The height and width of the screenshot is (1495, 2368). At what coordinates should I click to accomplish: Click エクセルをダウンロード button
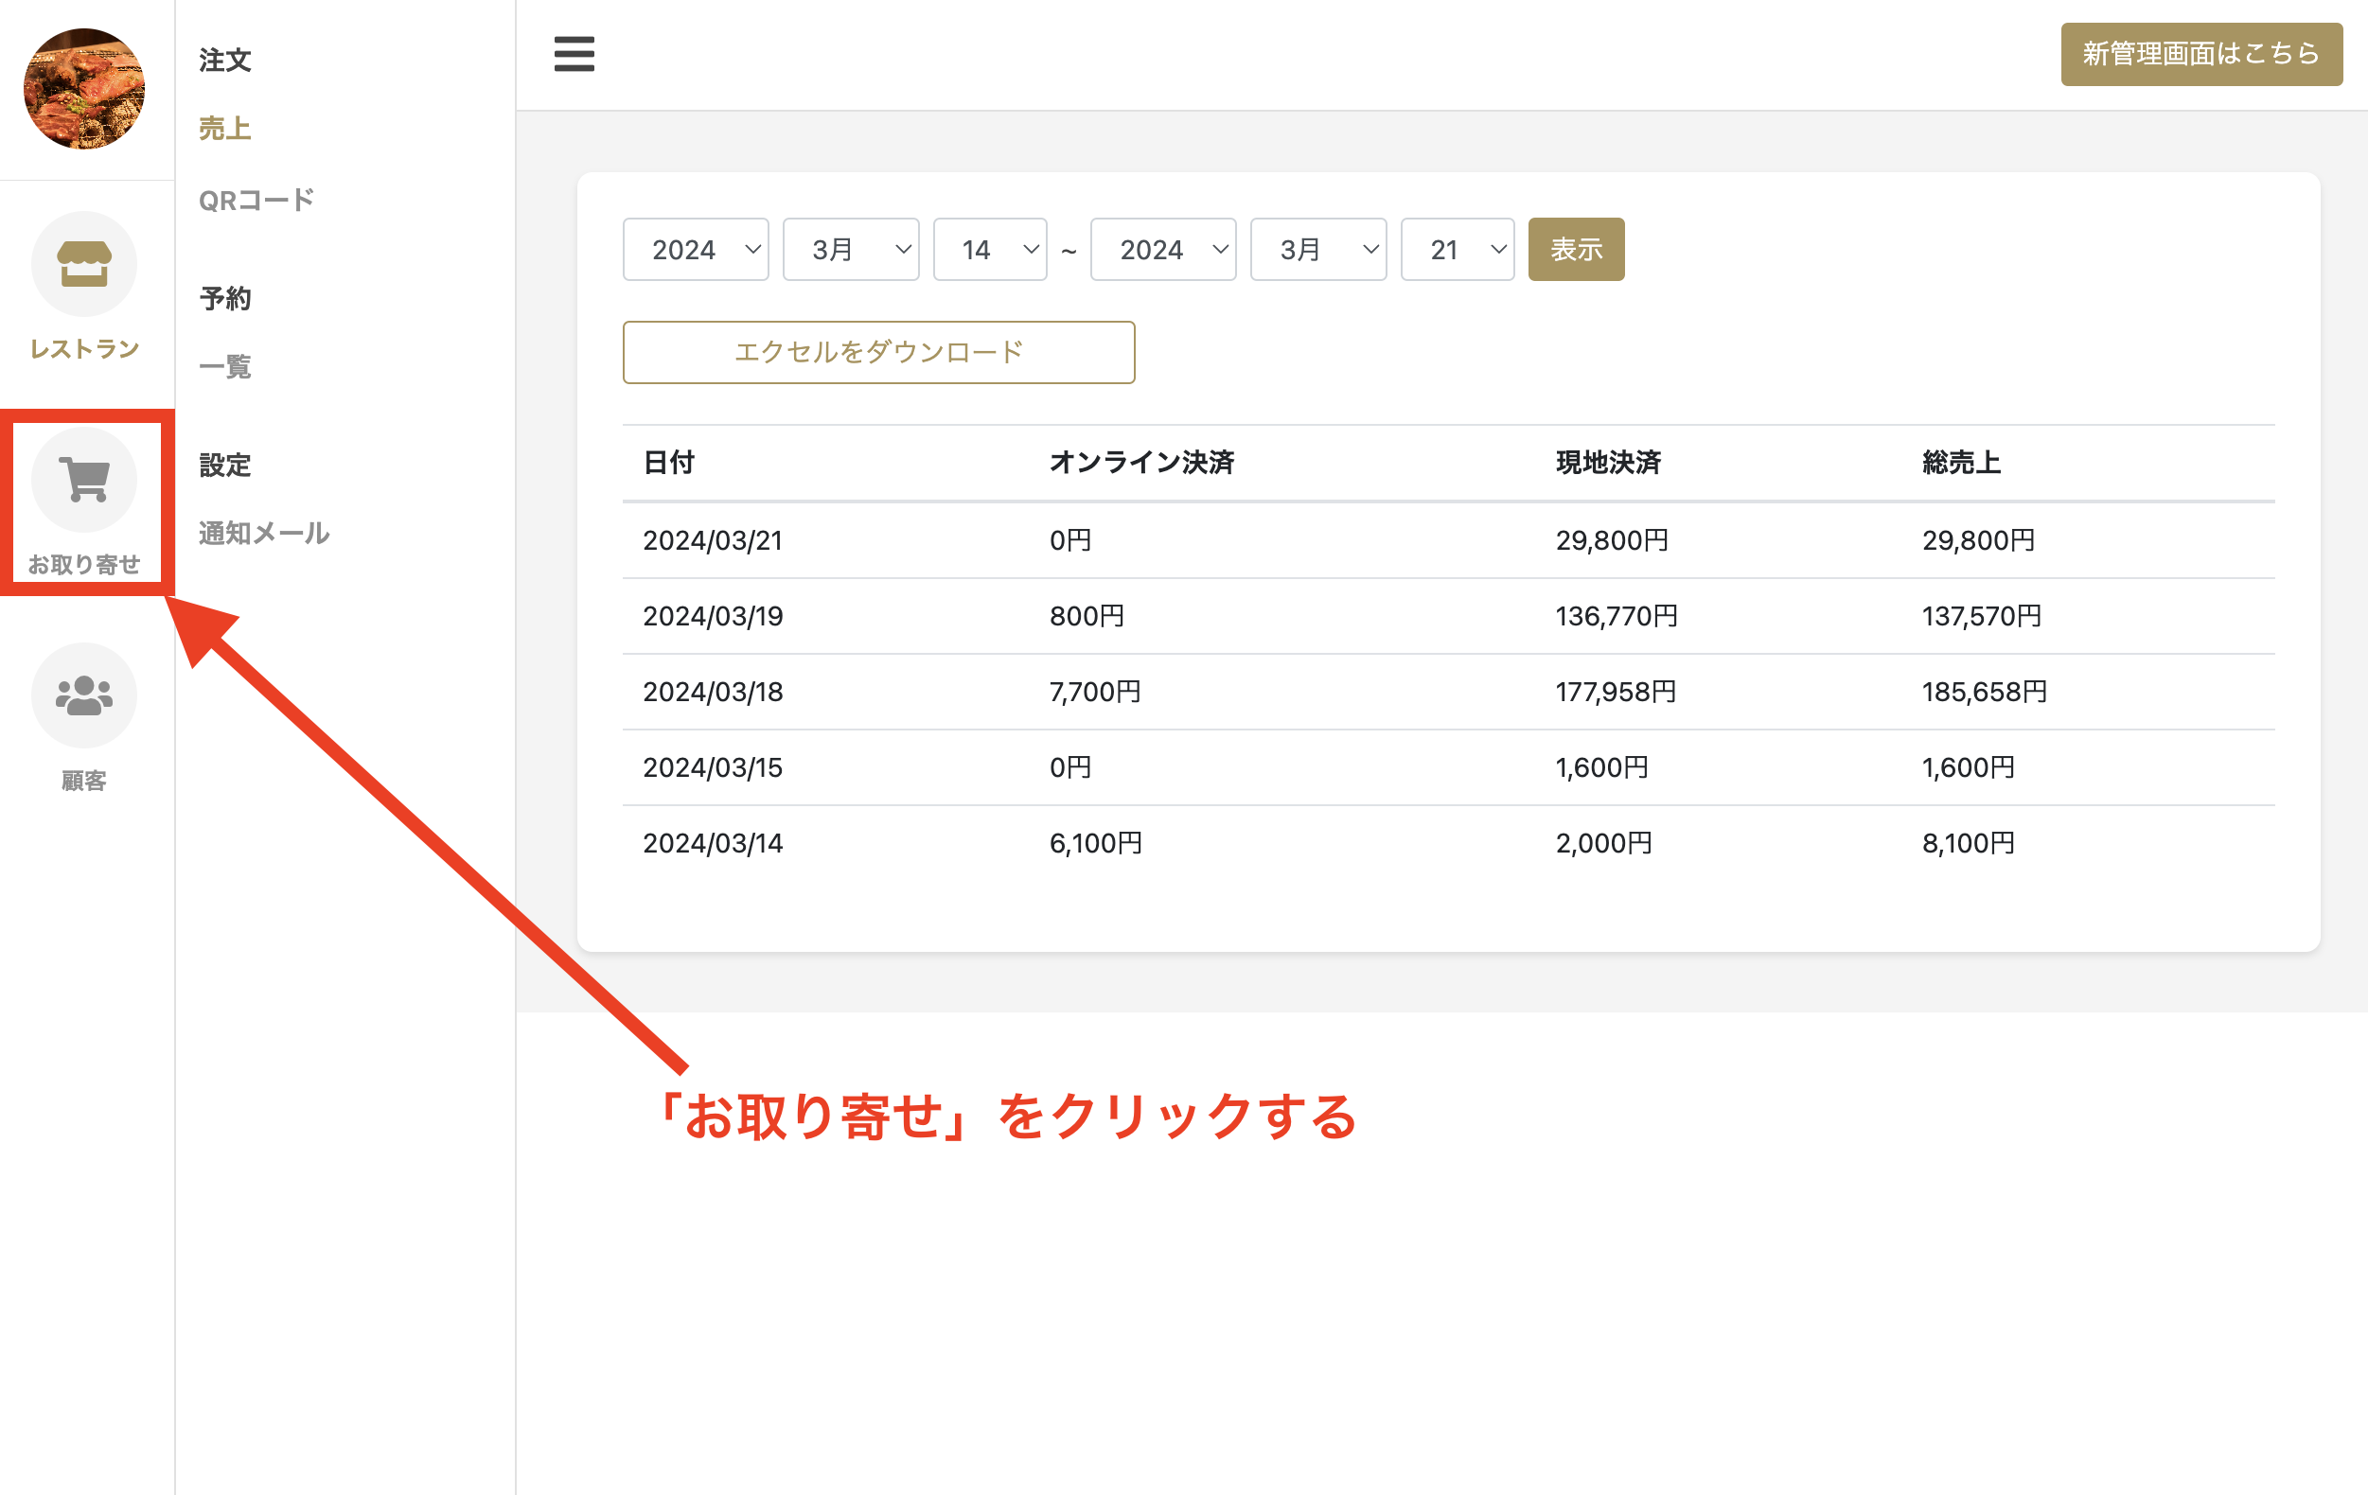[x=879, y=352]
